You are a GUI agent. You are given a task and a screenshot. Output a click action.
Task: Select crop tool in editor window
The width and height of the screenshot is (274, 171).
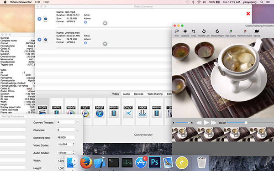tap(194, 33)
